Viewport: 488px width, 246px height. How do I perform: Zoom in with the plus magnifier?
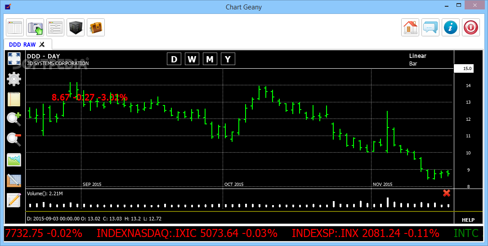[14, 119]
